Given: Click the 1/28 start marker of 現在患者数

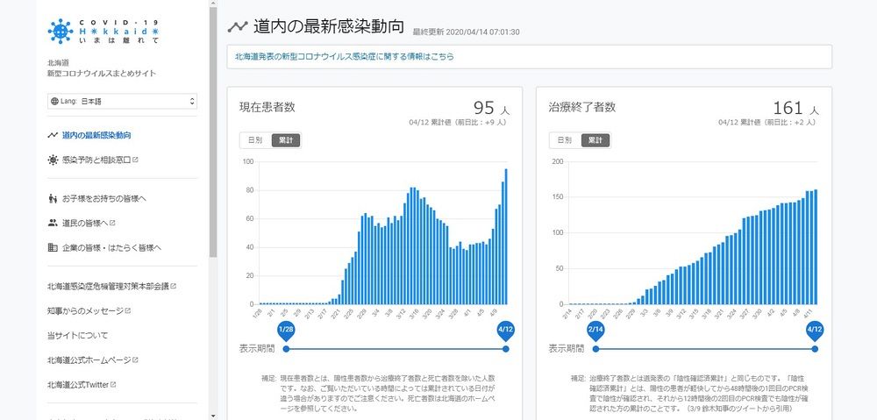Looking at the screenshot, I should [286, 330].
